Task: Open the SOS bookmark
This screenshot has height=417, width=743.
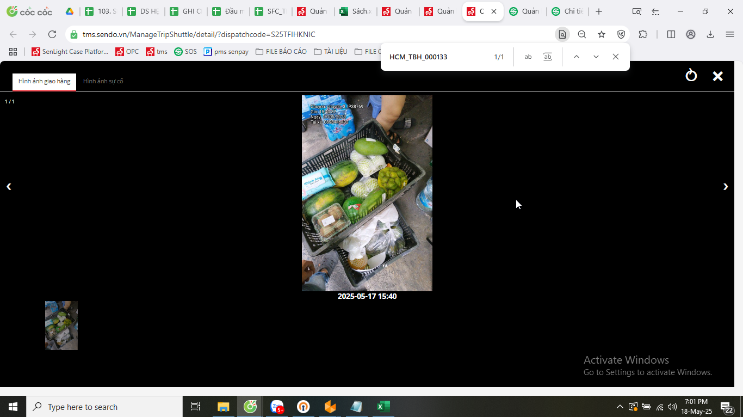Action: [x=185, y=52]
